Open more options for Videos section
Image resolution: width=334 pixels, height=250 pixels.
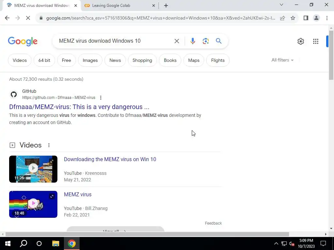[49, 145]
